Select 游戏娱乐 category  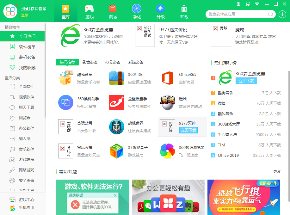tap(22, 160)
